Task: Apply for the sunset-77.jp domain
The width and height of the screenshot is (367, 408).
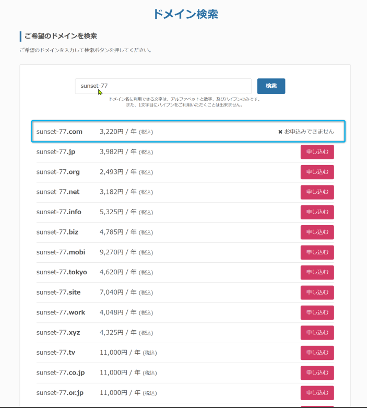Action: tap(317, 152)
